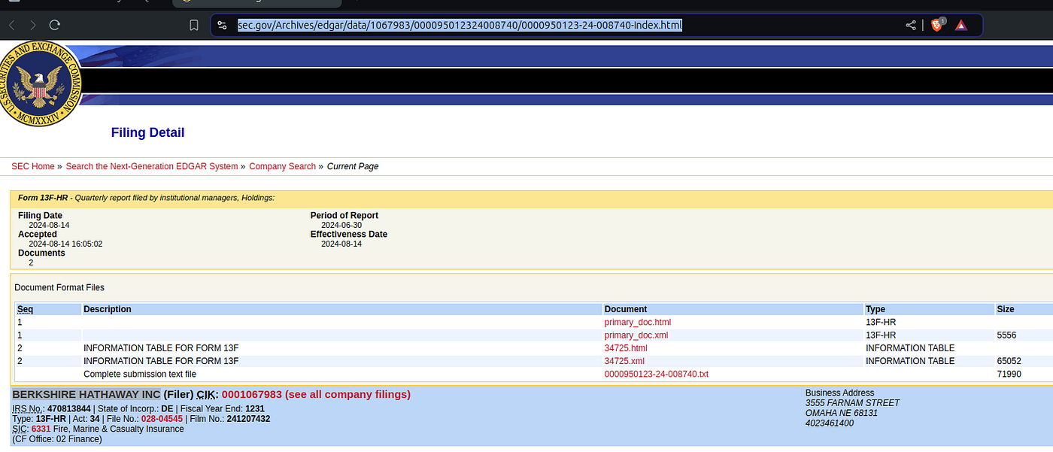The image size is (1053, 452).
Task: Select Complete submission text file description
Action: (x=140, y=374)
